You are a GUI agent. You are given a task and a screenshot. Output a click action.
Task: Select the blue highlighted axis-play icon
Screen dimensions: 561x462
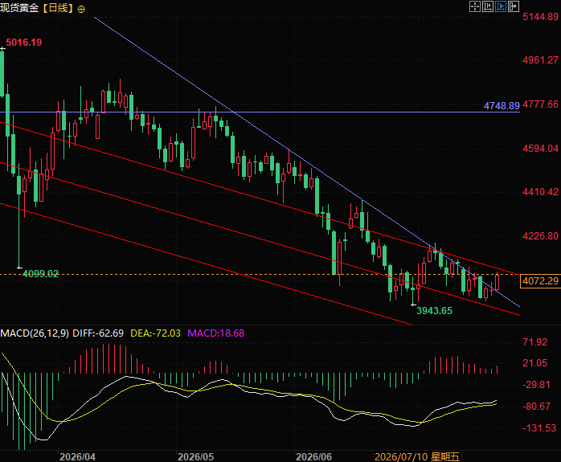pyautogui.click(x=501, y=6)
